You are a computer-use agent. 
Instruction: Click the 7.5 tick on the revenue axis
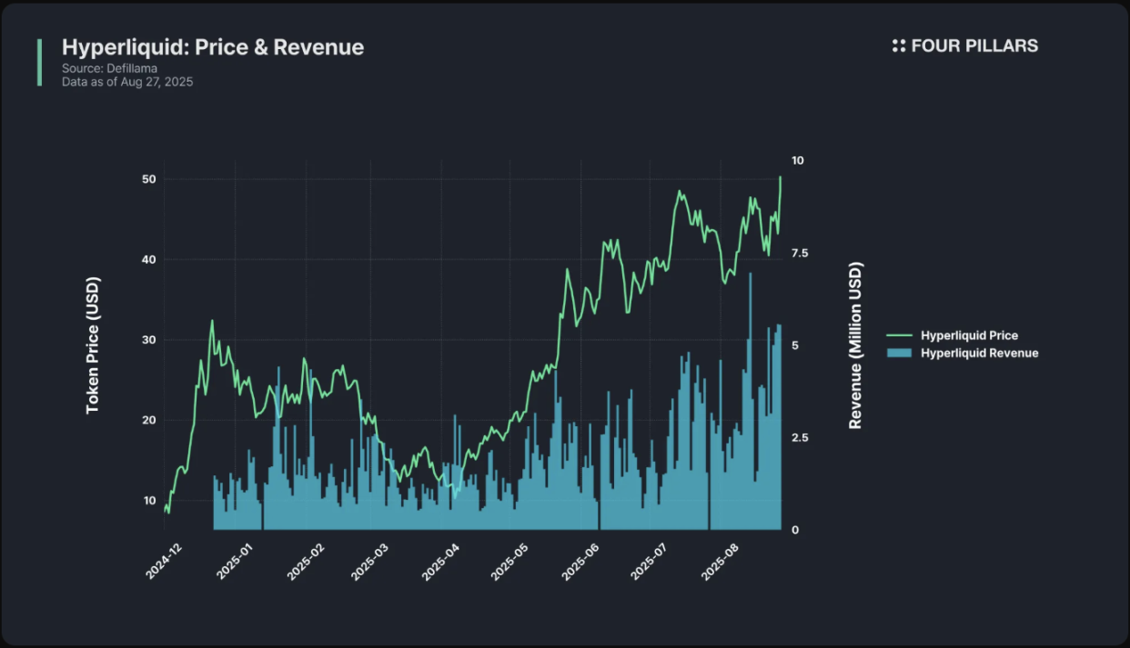[798, 253]
